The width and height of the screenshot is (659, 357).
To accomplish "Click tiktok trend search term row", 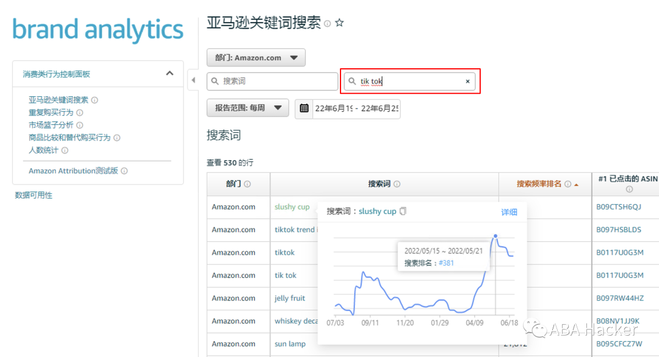I will 296,230.
